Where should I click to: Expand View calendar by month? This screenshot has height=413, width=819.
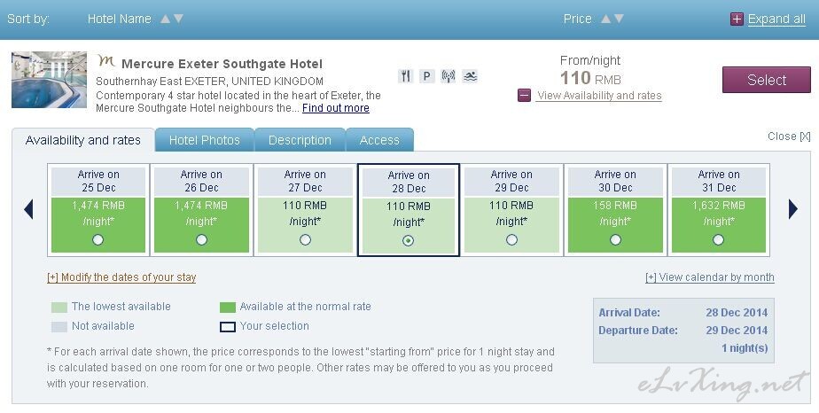click(710, 277)
